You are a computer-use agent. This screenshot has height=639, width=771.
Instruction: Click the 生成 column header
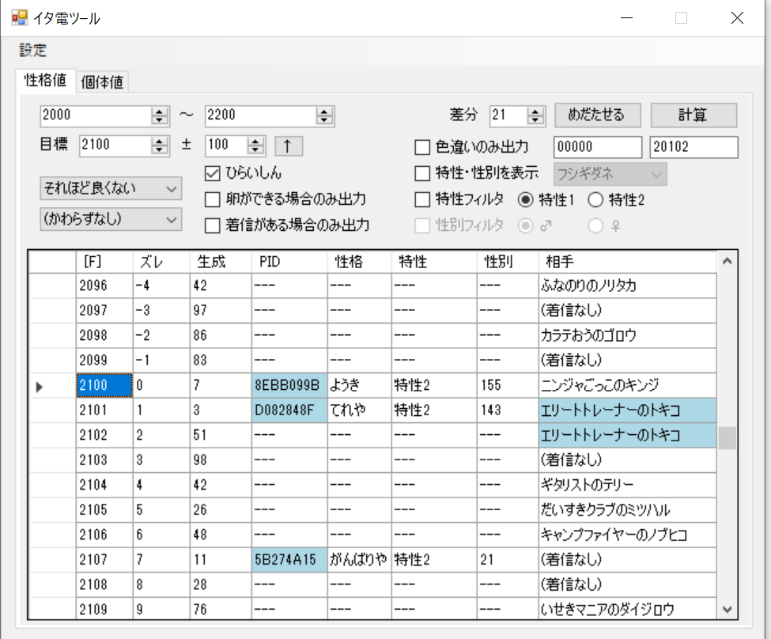(x=221, y=262)
